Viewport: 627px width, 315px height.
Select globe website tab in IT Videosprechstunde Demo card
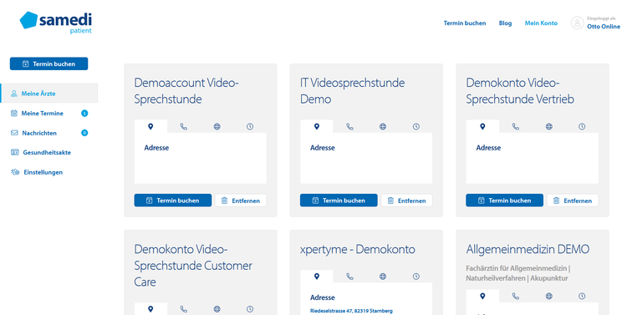[383, 127]
